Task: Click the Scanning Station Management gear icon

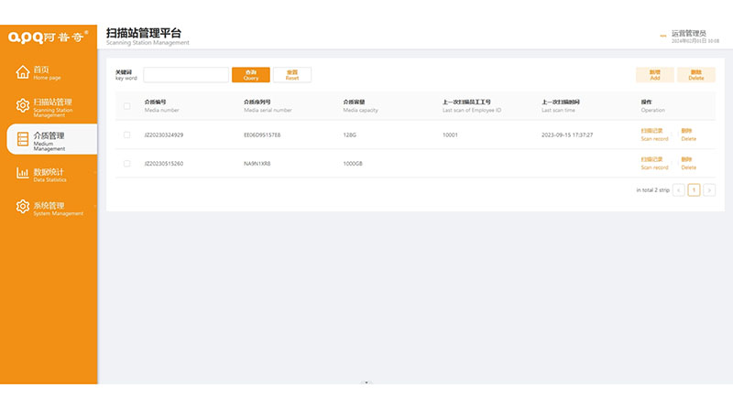Action: (23, 106)
